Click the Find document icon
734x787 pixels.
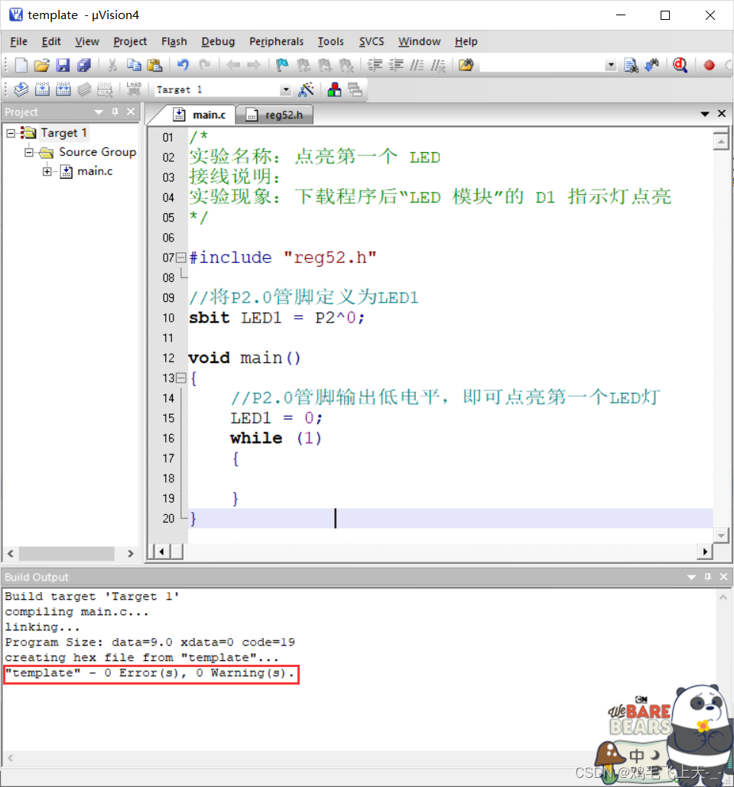tap(631, 65)
